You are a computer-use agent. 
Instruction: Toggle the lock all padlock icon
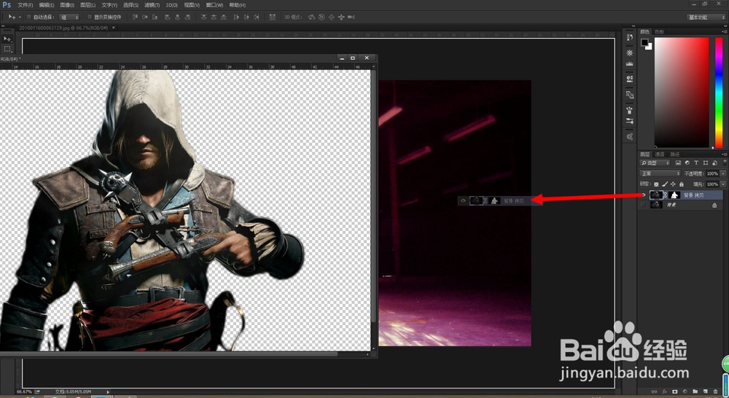point(682,184)
